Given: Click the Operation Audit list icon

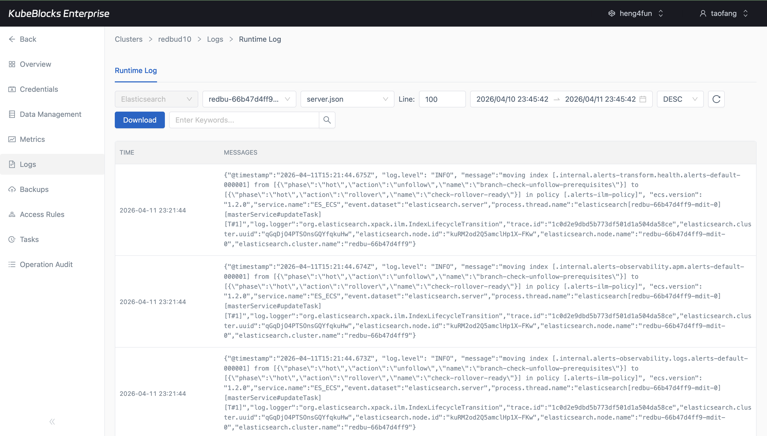Looking at the screenshot, I should pyautogui.click(x=12, y=264).
